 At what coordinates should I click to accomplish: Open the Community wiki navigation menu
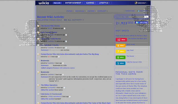(x=103, y=11)
